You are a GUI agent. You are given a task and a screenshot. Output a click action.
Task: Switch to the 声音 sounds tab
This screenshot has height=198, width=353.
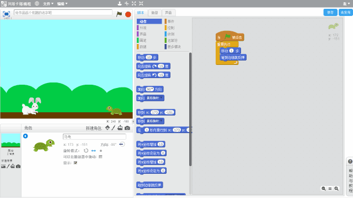[x=168, y=13]
